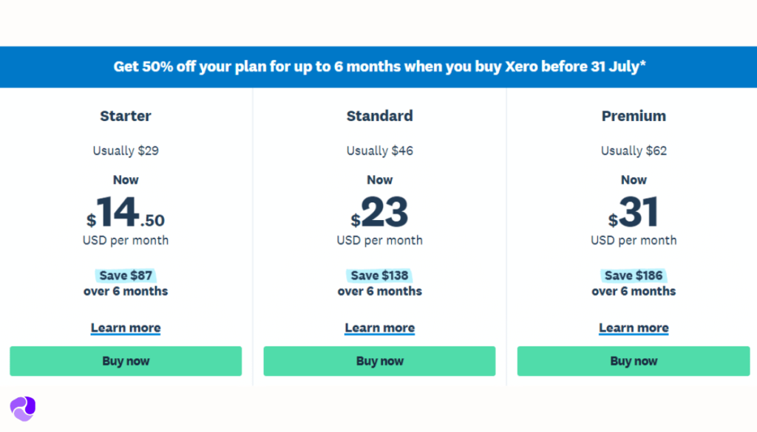Click the USD per month label under Premium
The width and height of the screenshot is (757, 432).
(x=634, y=240)
